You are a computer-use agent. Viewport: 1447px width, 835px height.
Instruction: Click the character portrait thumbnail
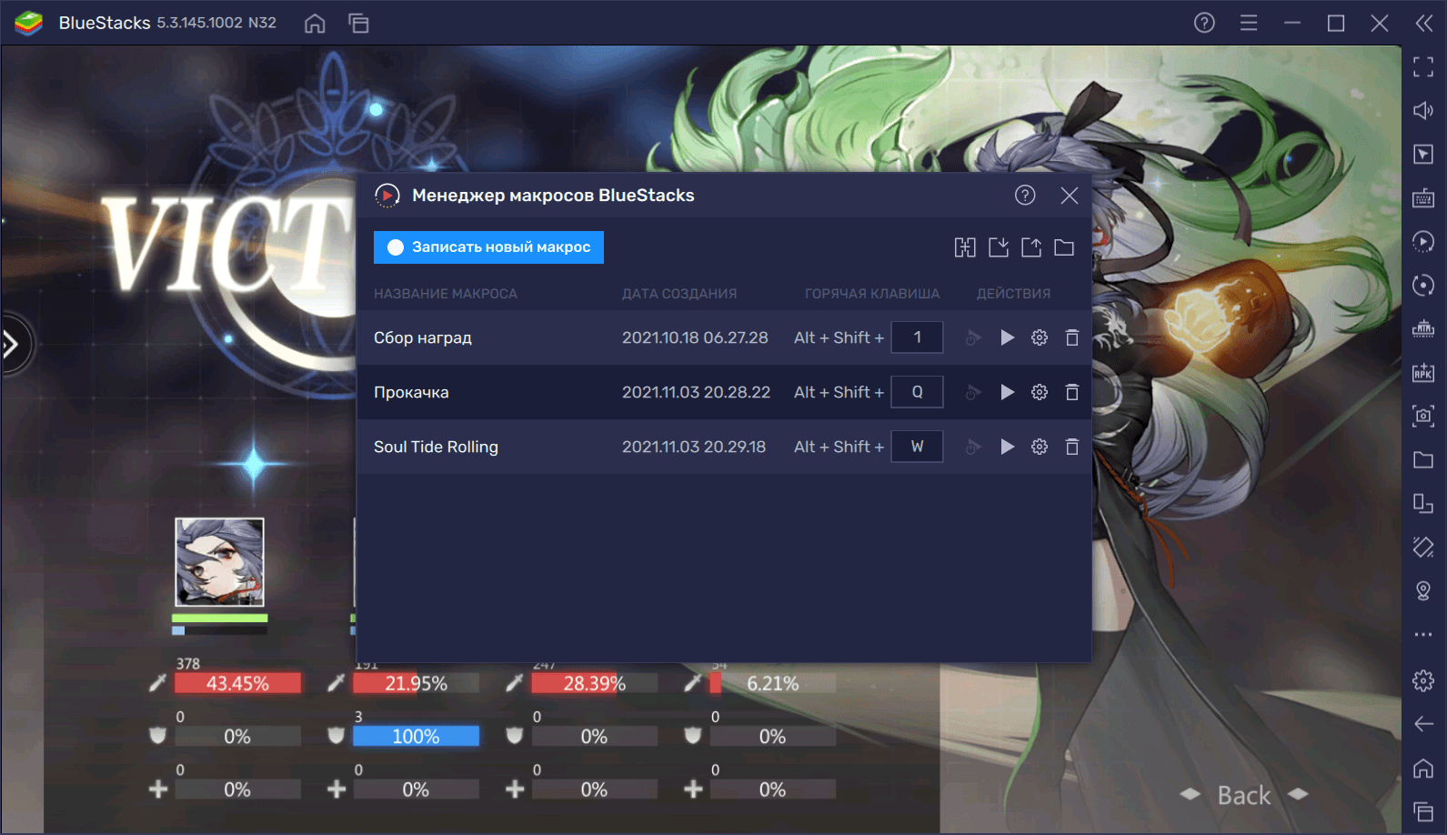220,562
